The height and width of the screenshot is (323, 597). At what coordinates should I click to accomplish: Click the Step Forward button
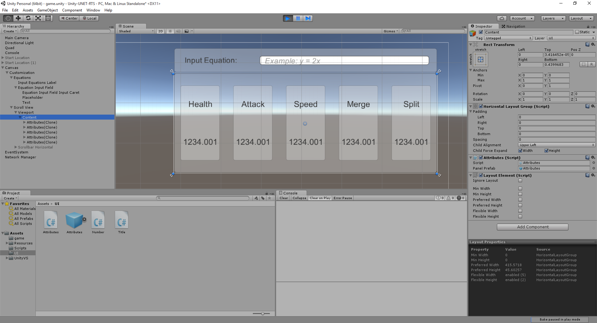308,18
